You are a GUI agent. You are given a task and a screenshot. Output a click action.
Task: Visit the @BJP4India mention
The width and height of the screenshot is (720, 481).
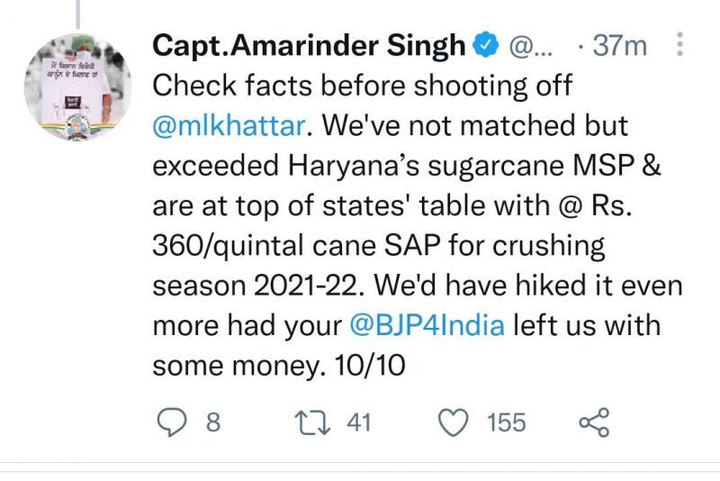point(427,326)
